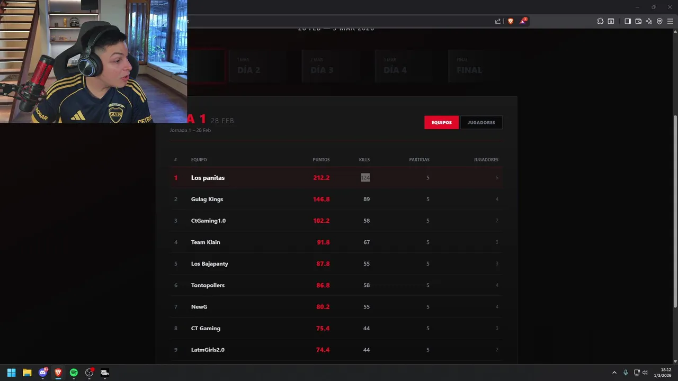Click the Jornada 1 – 28 Feb subtitle
678x381 pixels.
point(190,130)
